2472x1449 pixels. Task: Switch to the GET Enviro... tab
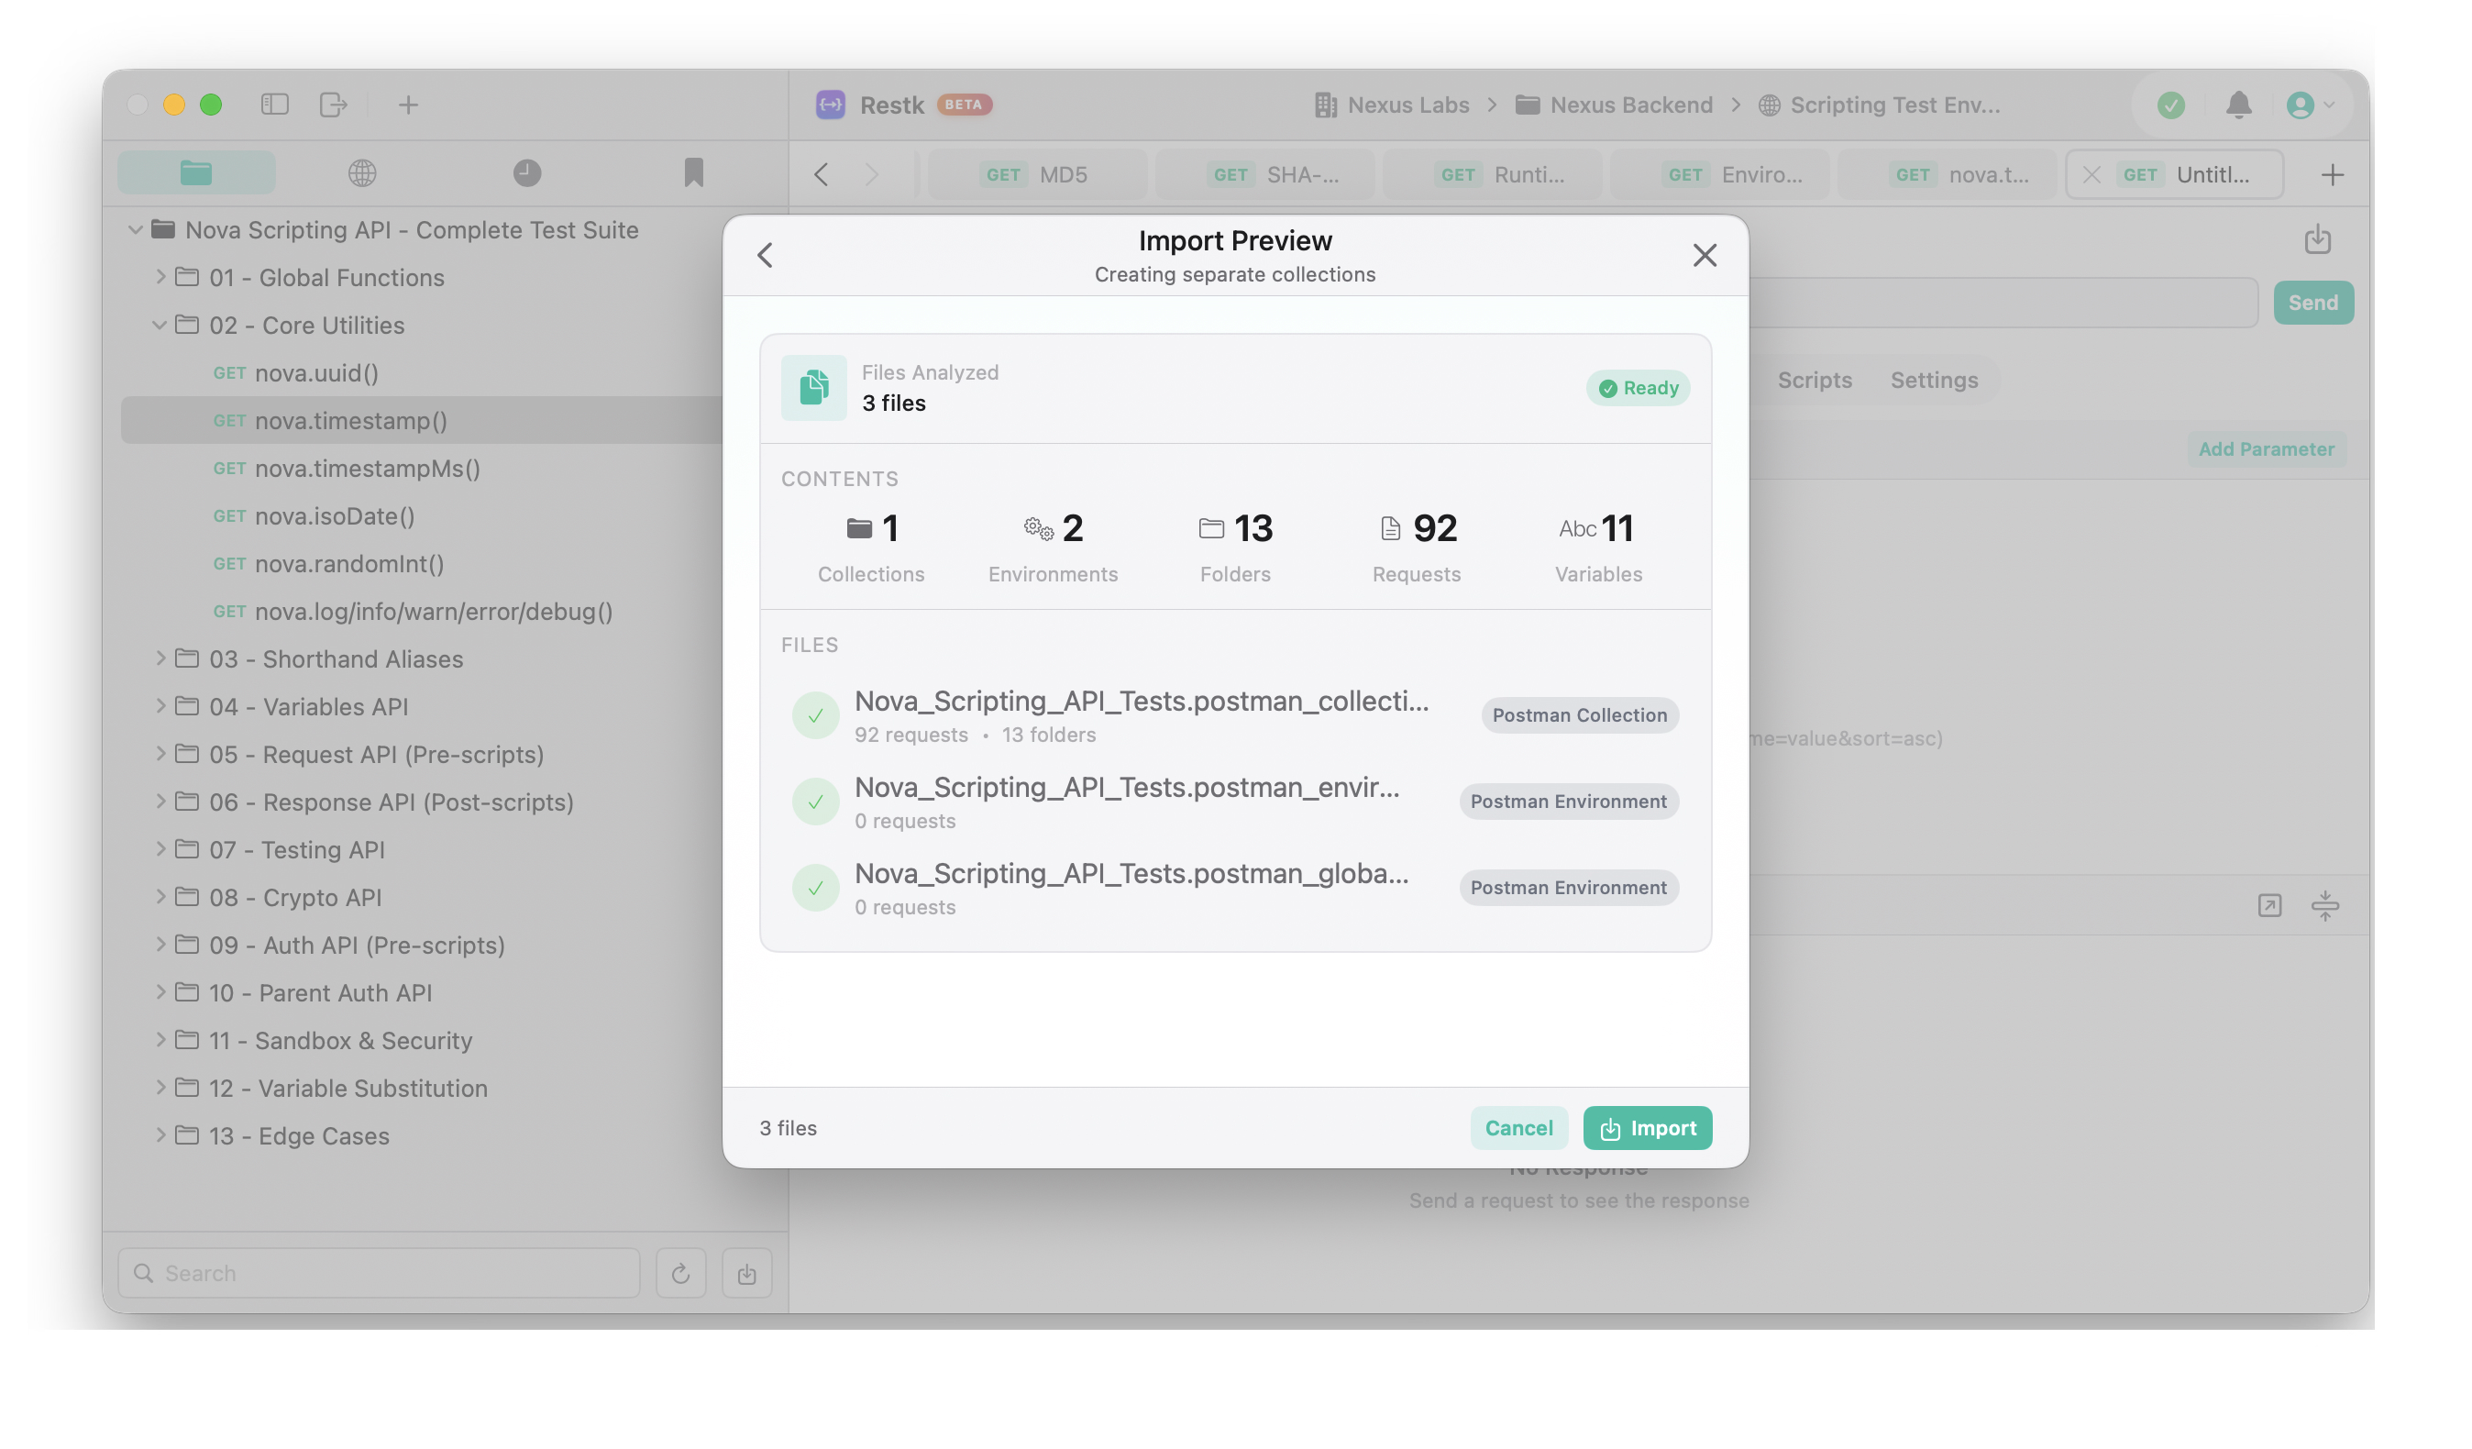(1719, 174)
